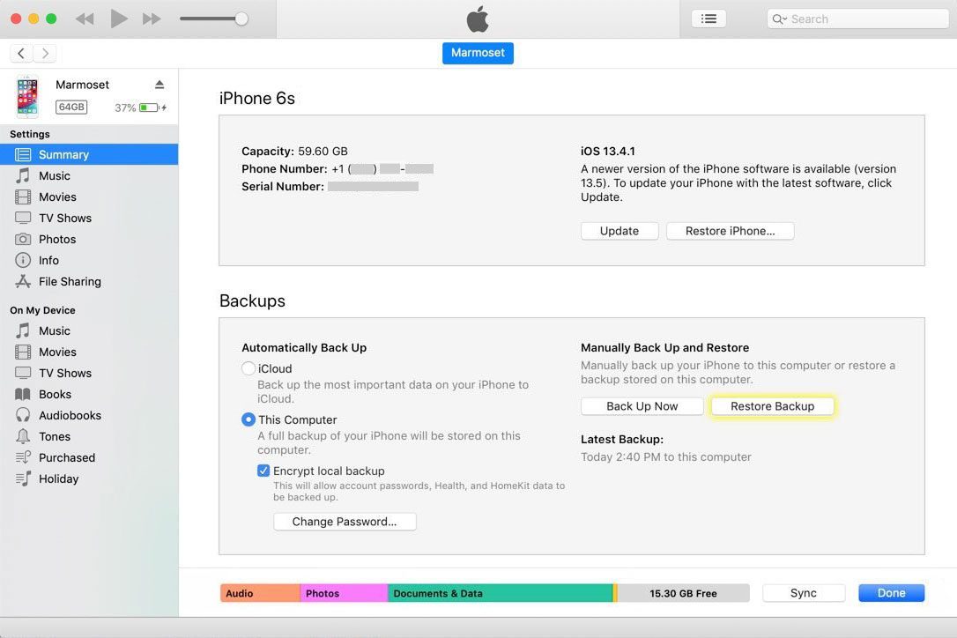The image size is (957, 638).
Task: Click Change Password for encrypted backups
Action: [344, 521]
